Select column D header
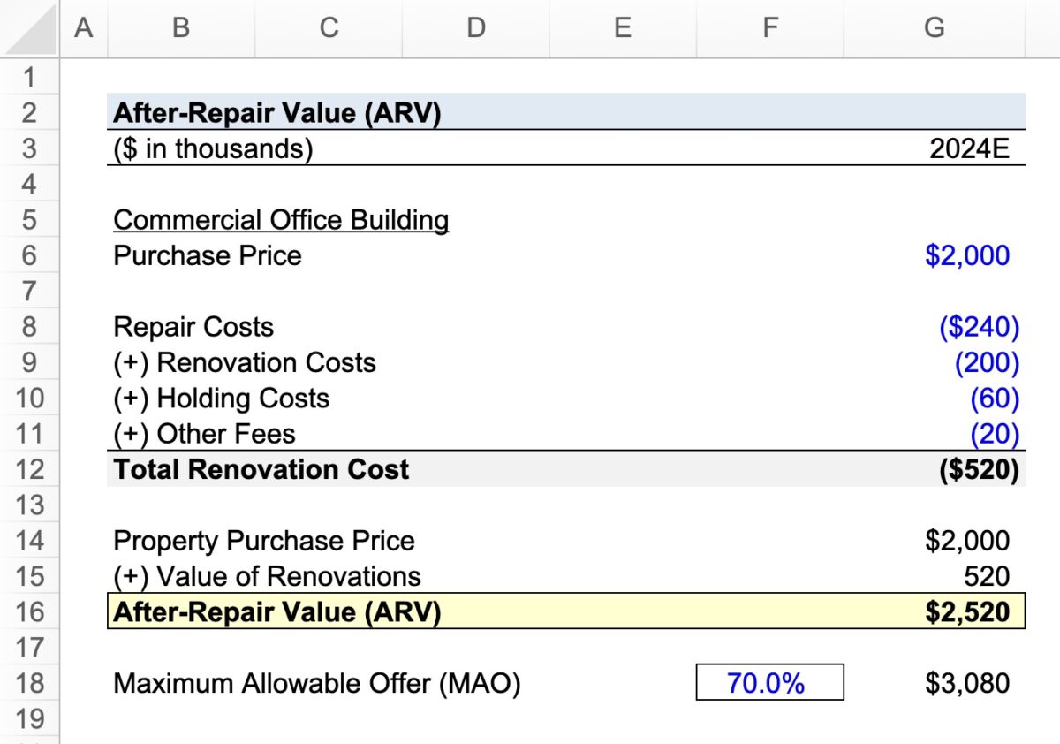Screen dimensions: 1060x744 click(475, 27)
